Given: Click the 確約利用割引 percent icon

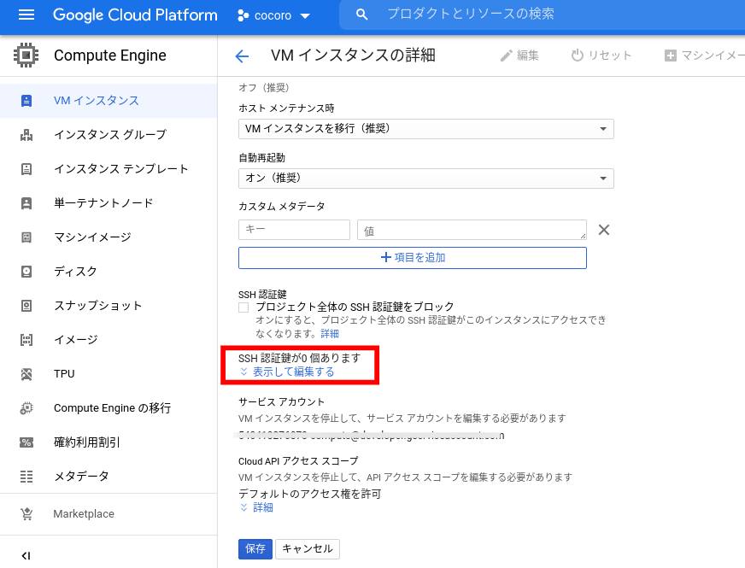Looking at the screenshot, I should [26, 442].
